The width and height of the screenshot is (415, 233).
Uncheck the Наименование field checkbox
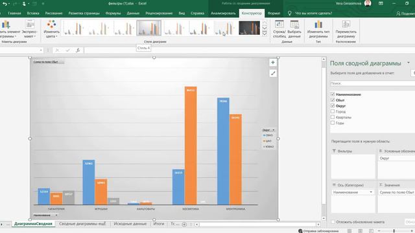[x=333, y=94]
